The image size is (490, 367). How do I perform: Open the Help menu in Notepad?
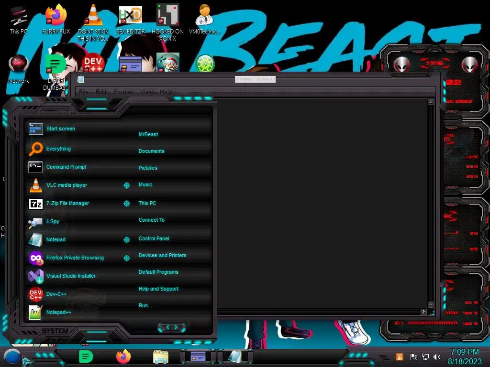(166, 92)
